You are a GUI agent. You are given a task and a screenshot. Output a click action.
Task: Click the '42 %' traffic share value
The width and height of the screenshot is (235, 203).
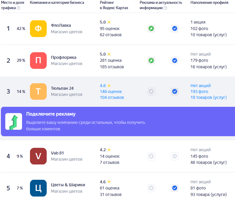[x=21, y=29]
